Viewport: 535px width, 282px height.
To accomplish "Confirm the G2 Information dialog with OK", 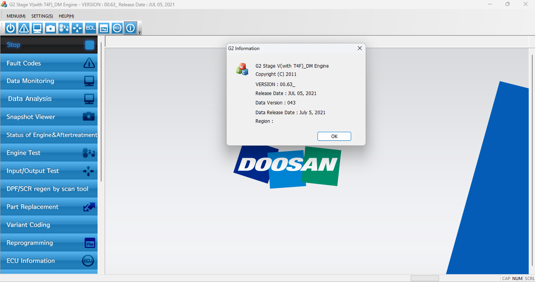I will pyautogui.click(x=334, y=136).
